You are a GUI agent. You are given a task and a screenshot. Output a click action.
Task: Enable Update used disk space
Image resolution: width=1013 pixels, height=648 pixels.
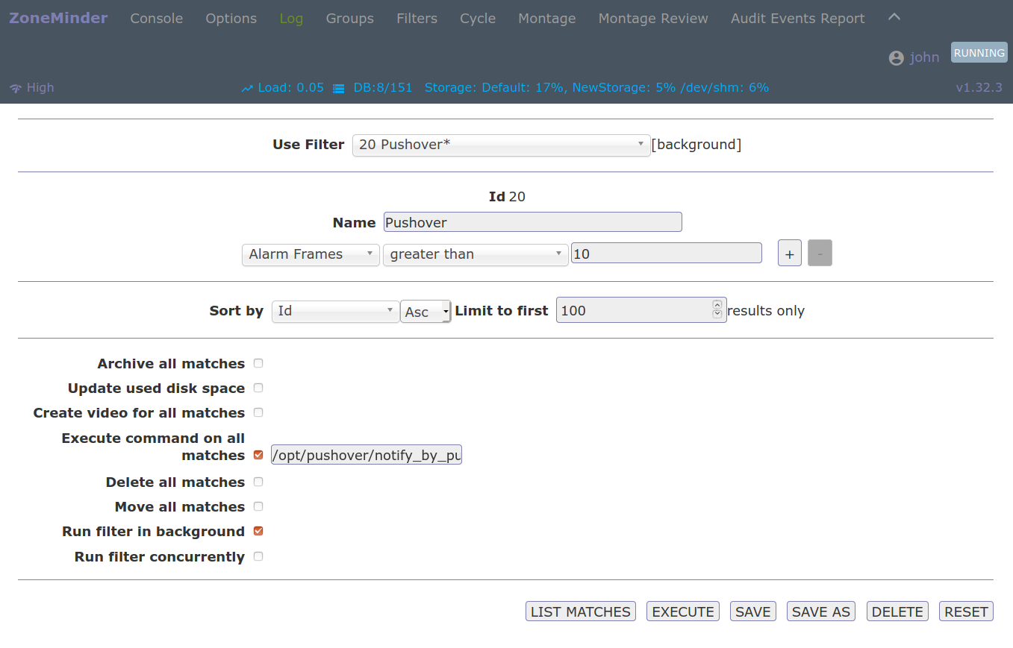(258, 388)
